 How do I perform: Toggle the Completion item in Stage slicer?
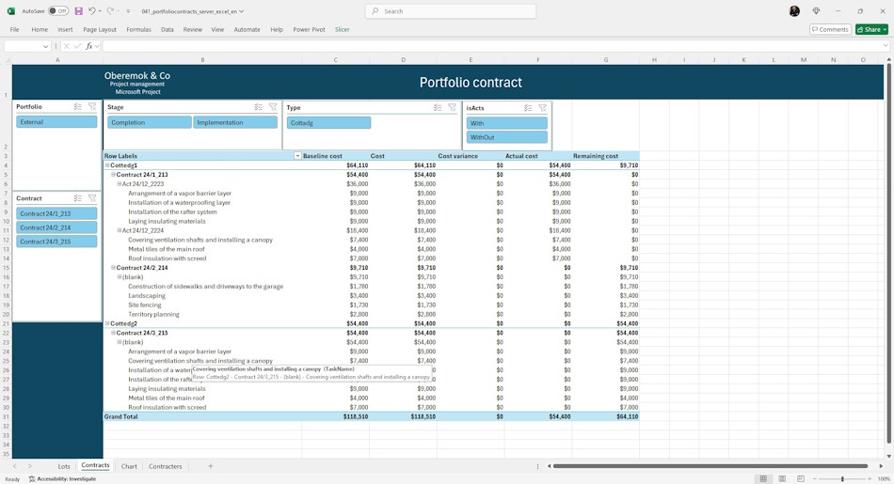[150, 122]
